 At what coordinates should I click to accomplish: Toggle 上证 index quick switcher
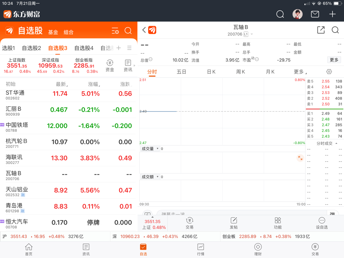(x=153, y=224)
